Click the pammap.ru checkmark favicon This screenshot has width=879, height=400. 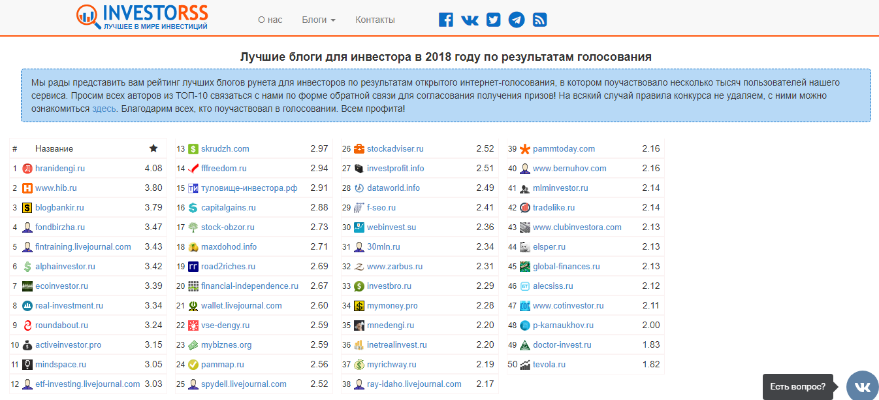click(x=193, y=365)
